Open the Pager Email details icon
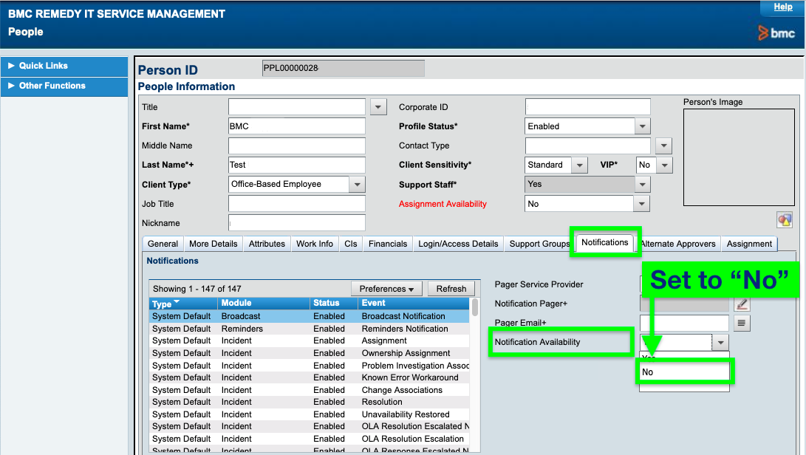The width and height of the screenshot is (806, 455). [741, 323]
